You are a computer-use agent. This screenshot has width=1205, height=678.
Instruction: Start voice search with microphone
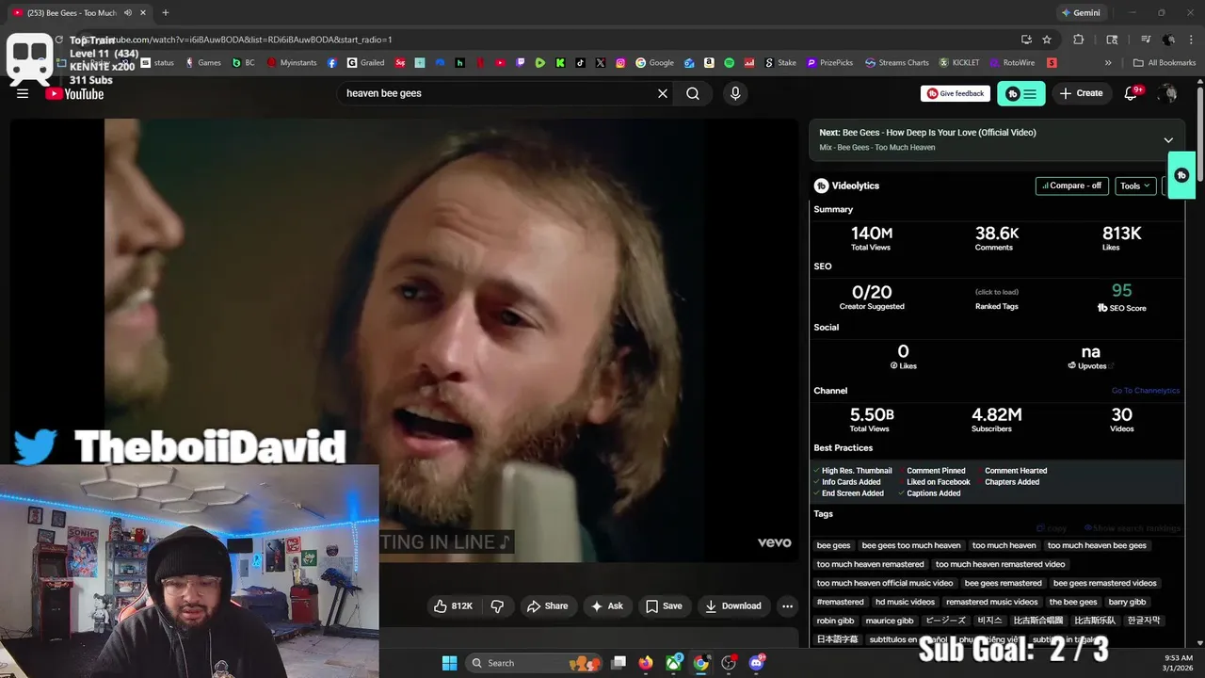click(x=735, y=93)
